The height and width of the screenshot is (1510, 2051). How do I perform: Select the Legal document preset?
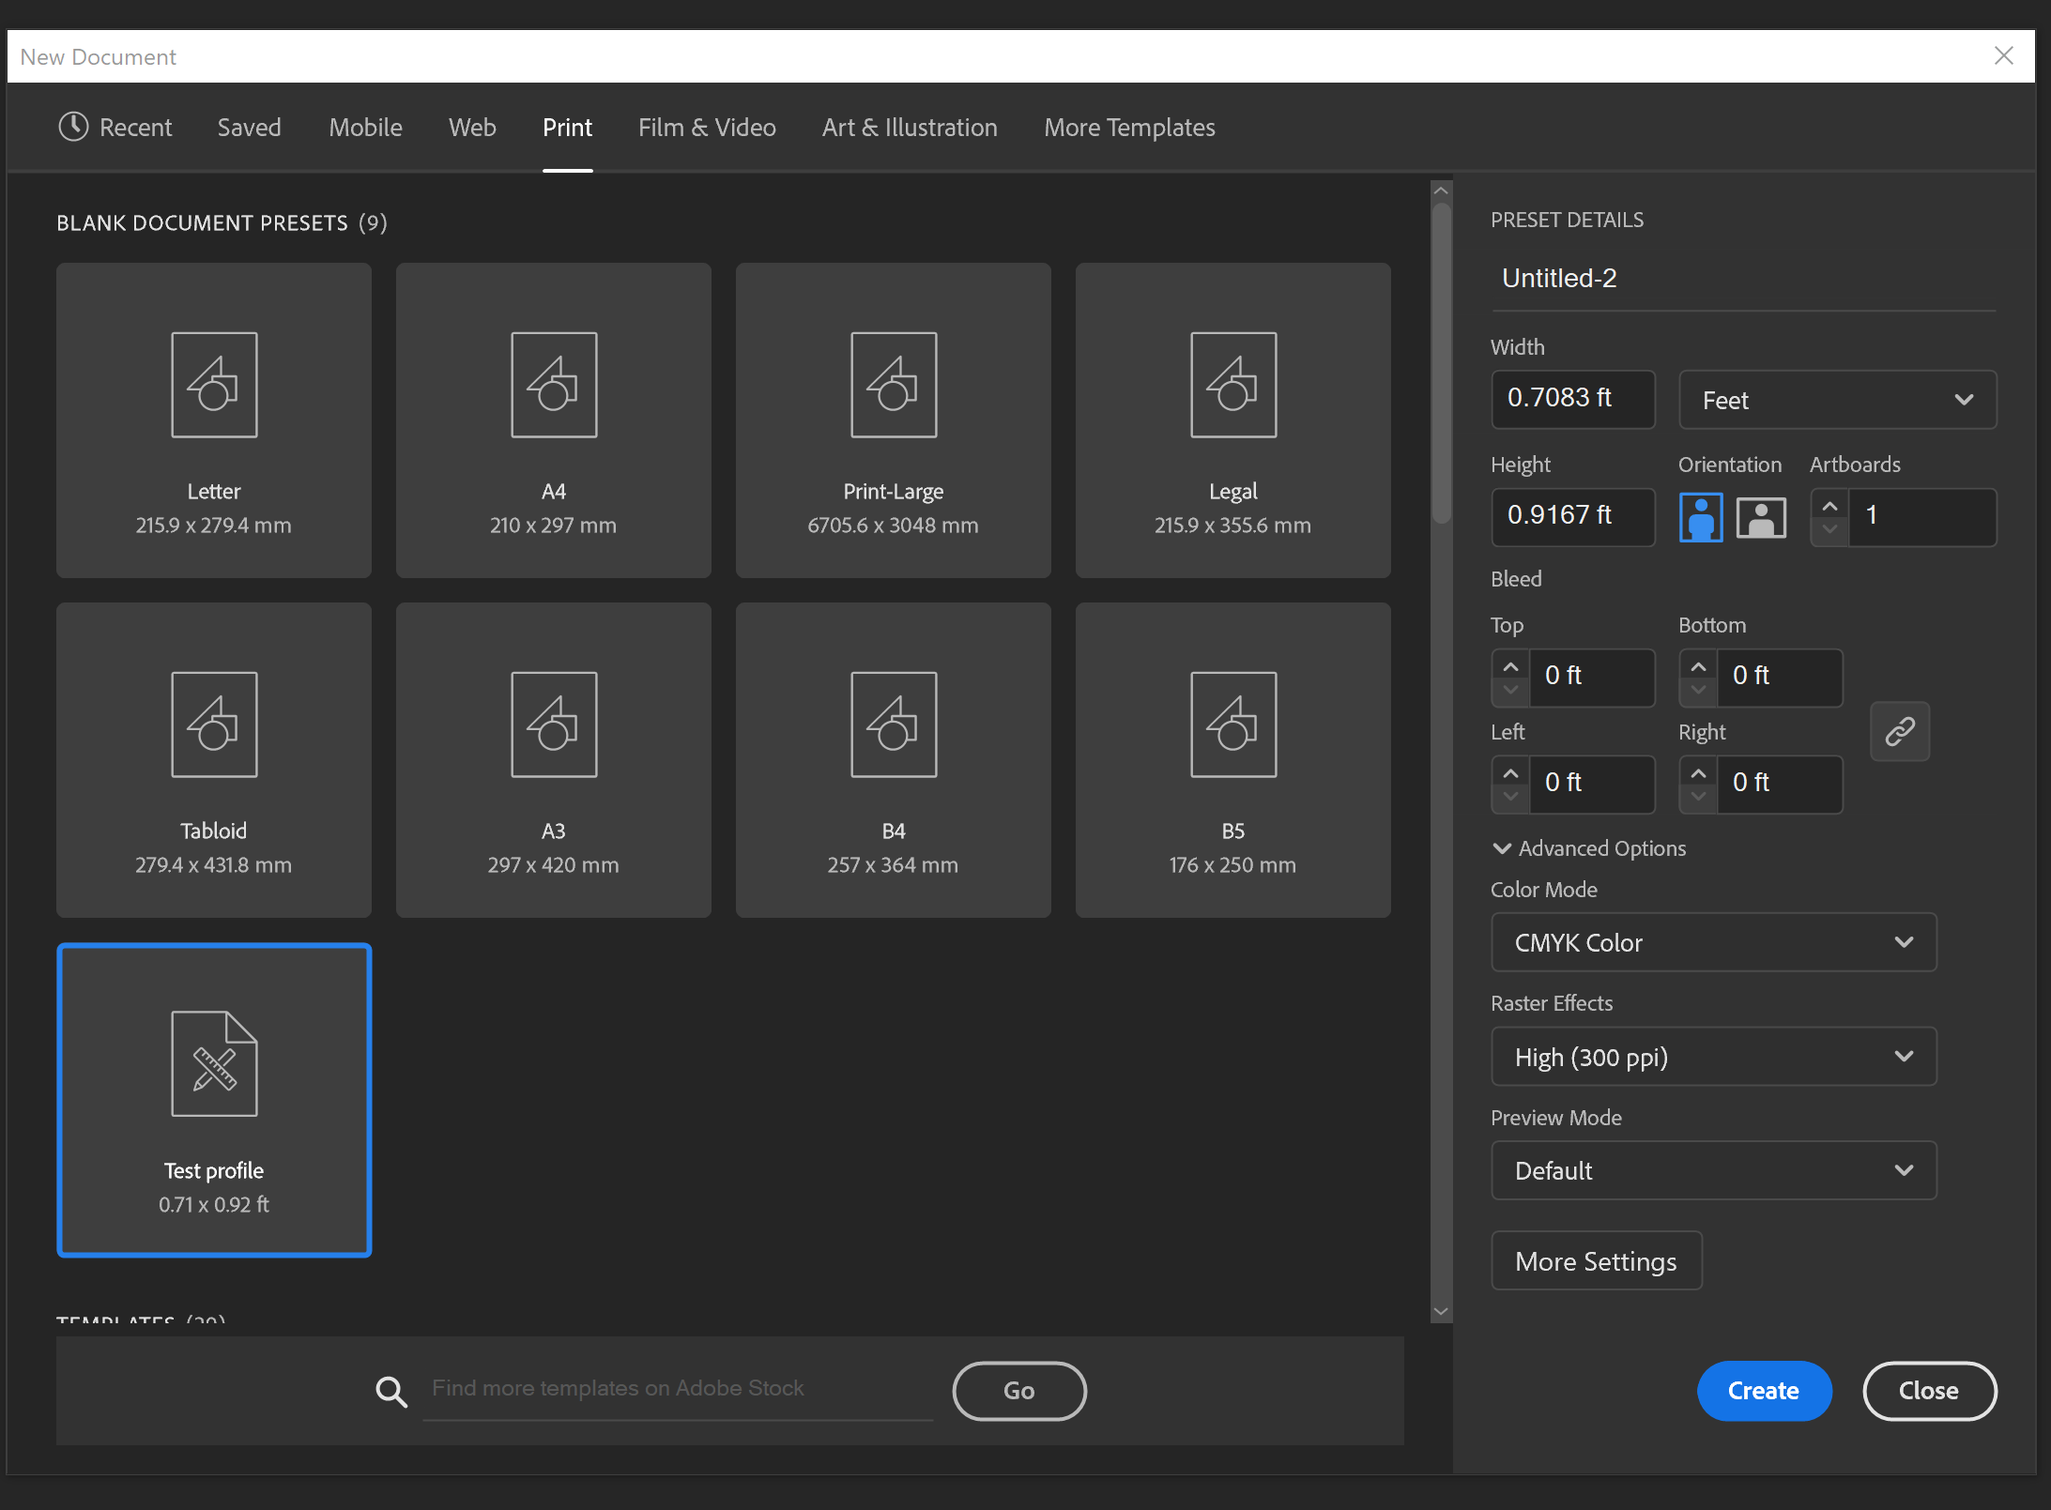click(x=1232, y=419)
